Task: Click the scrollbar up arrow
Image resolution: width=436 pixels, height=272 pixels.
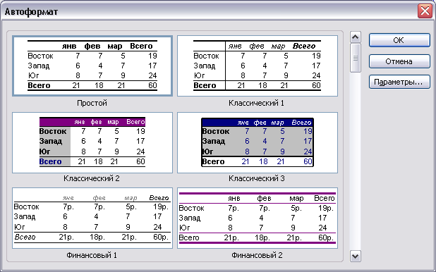Action: click(356, 37)
